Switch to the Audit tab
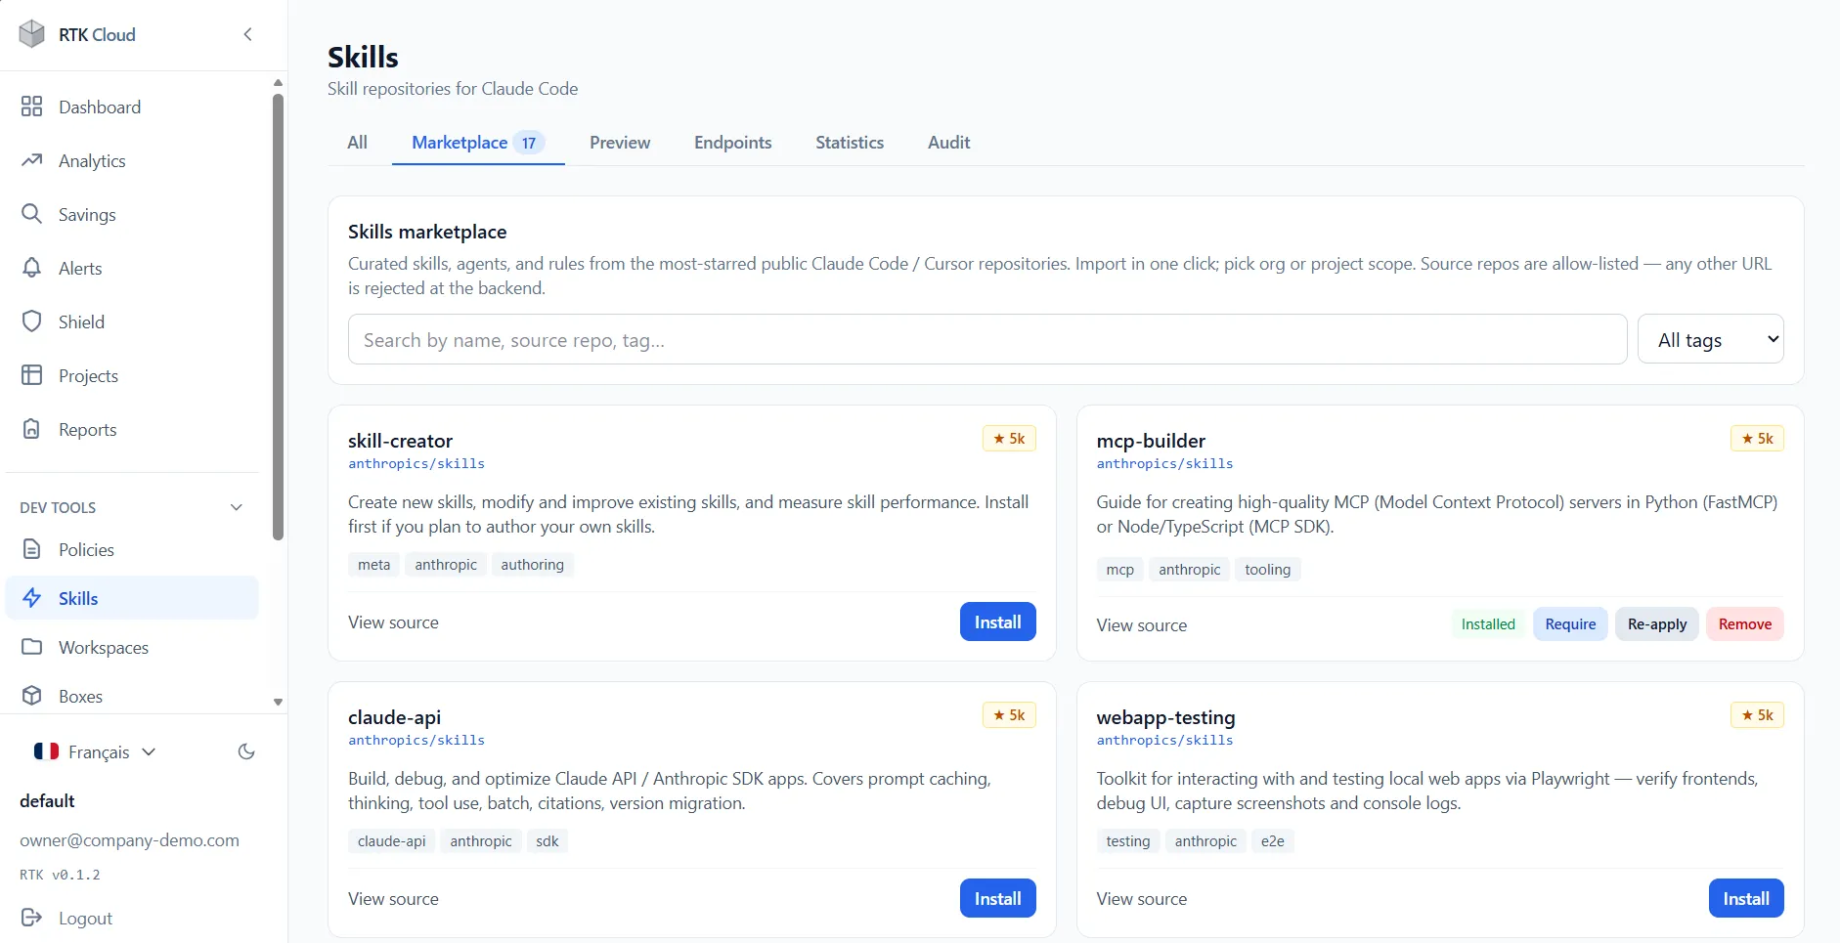The height and width of the screenshot is (943, 1840). tap(949, 143)
